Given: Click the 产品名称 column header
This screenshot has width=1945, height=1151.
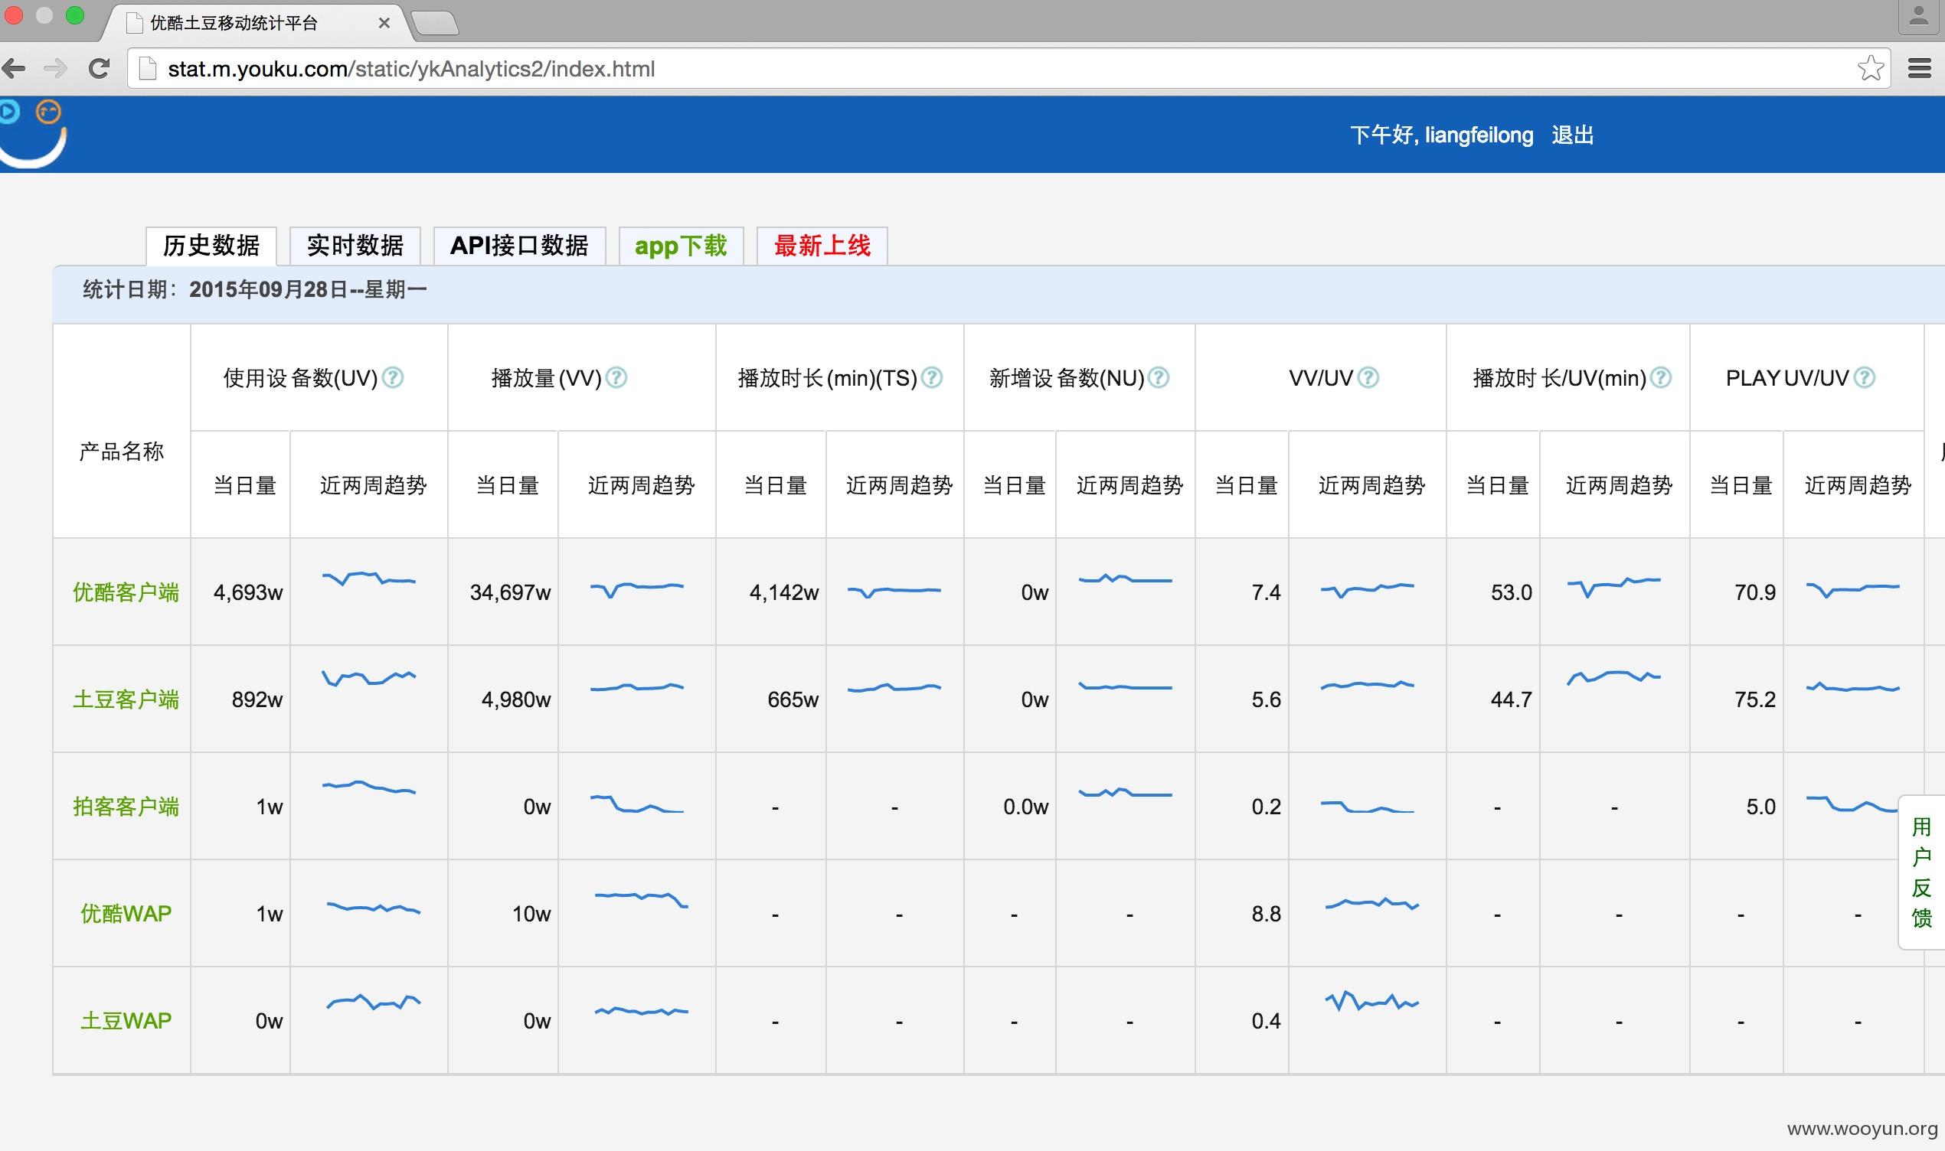Looking at the screenshot, I should click(122, 452).
